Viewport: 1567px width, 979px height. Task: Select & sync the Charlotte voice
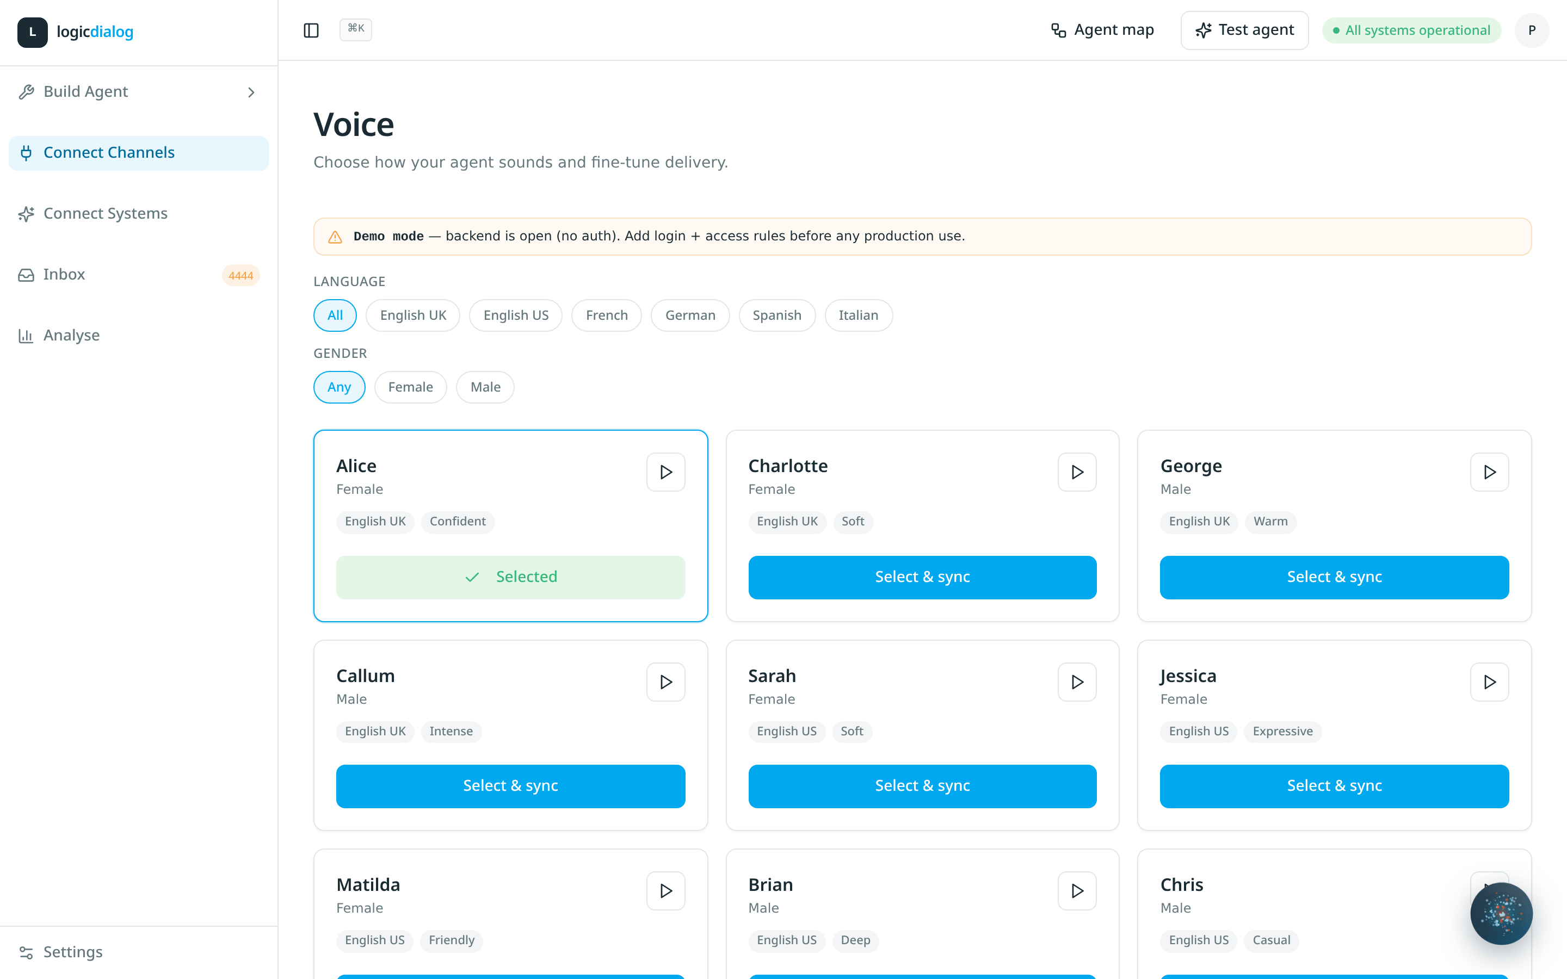[x=923, y=577]
